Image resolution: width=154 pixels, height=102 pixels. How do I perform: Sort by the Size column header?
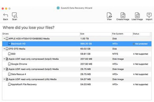(x=96, y=34)
